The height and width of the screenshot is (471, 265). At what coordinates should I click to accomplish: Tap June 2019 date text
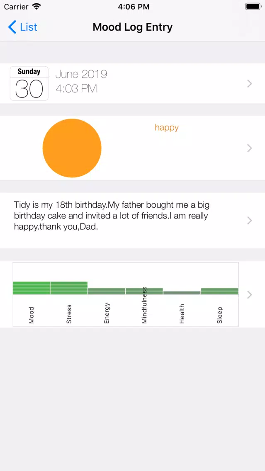pyautogui.click(x=81, y=74)
